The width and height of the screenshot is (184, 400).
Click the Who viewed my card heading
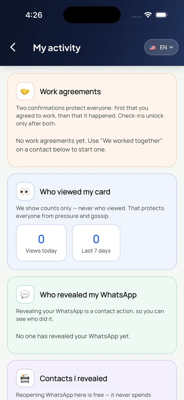coord(75,192)
